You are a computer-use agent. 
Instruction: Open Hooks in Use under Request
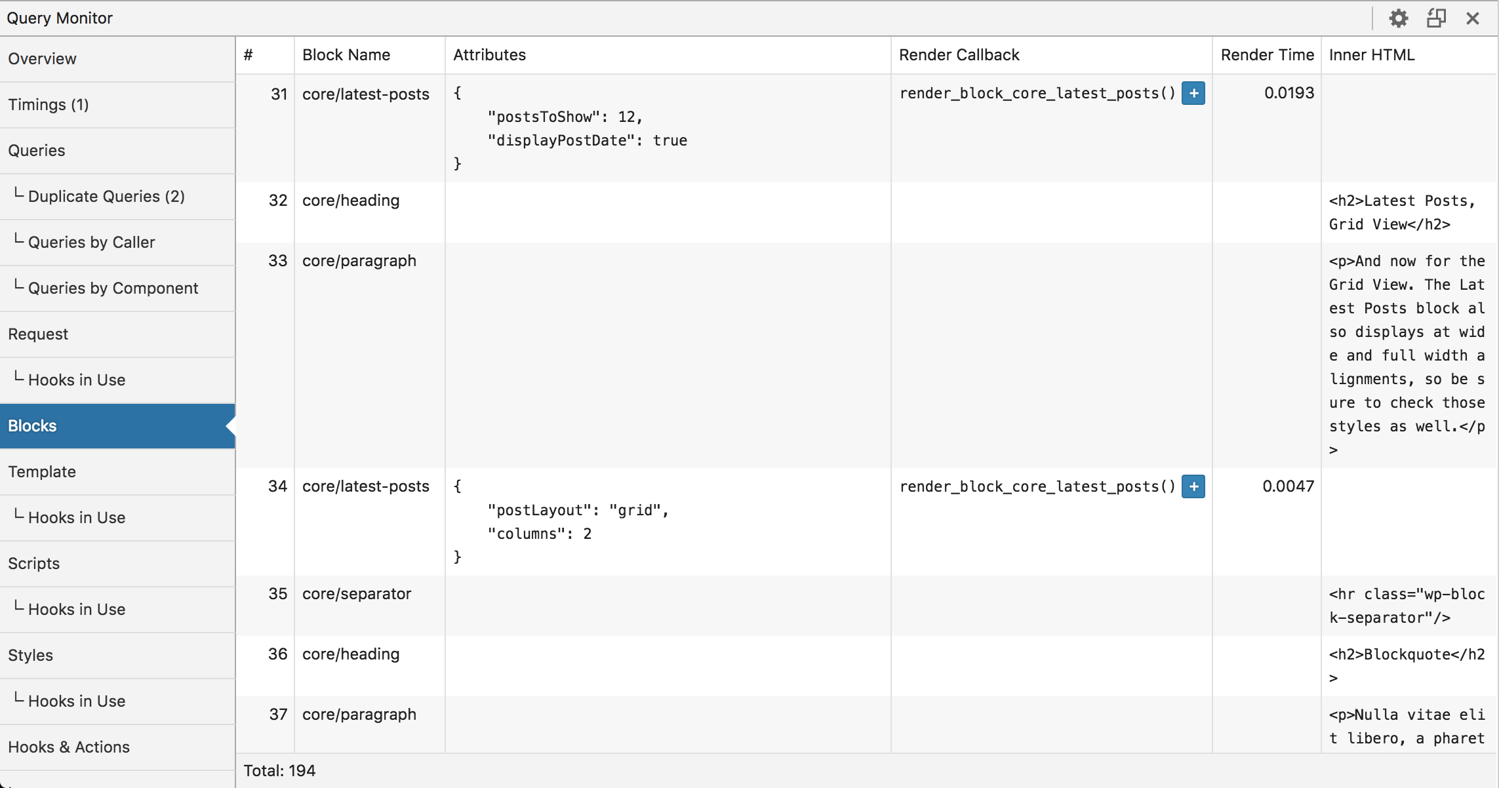pyautogui.click(x=117, y=380)
